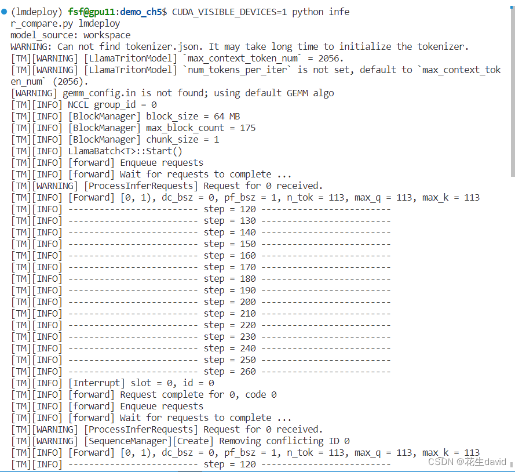Click the 'step = 180' log line
Viewport: 515px width, 472px height.
[x=200, y=279]
